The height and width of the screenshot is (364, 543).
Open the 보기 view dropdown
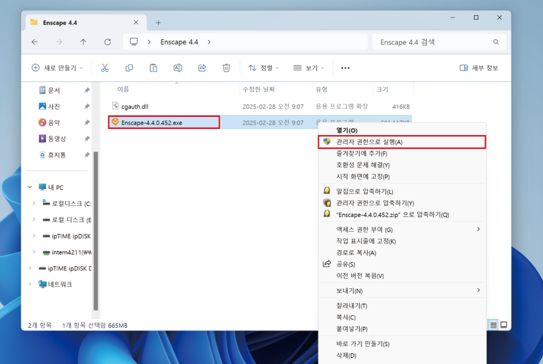pyautogui.click(x=309, y=68)
